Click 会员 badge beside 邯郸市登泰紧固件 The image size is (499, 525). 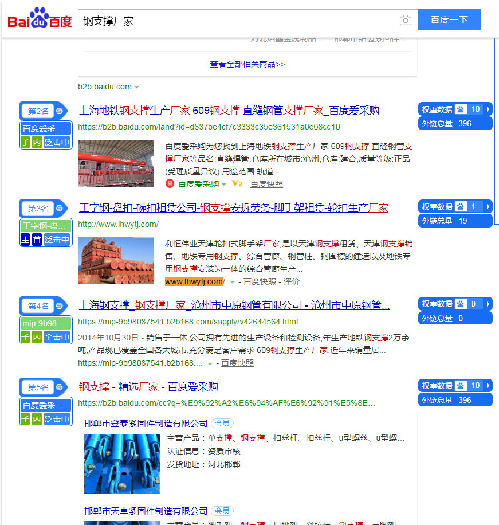pos(222,423)
